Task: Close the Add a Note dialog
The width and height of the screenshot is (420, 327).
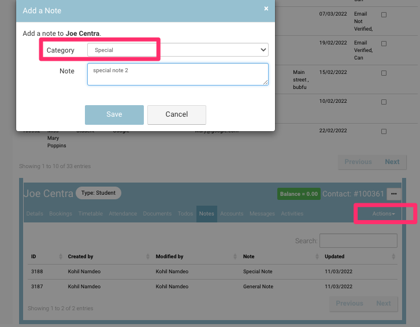Action: click(x=266, y=9)
